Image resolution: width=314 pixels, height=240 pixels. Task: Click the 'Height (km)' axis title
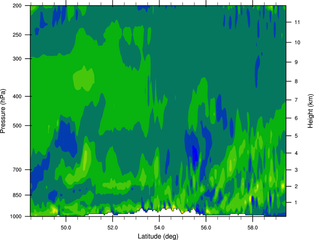point(310,111)
